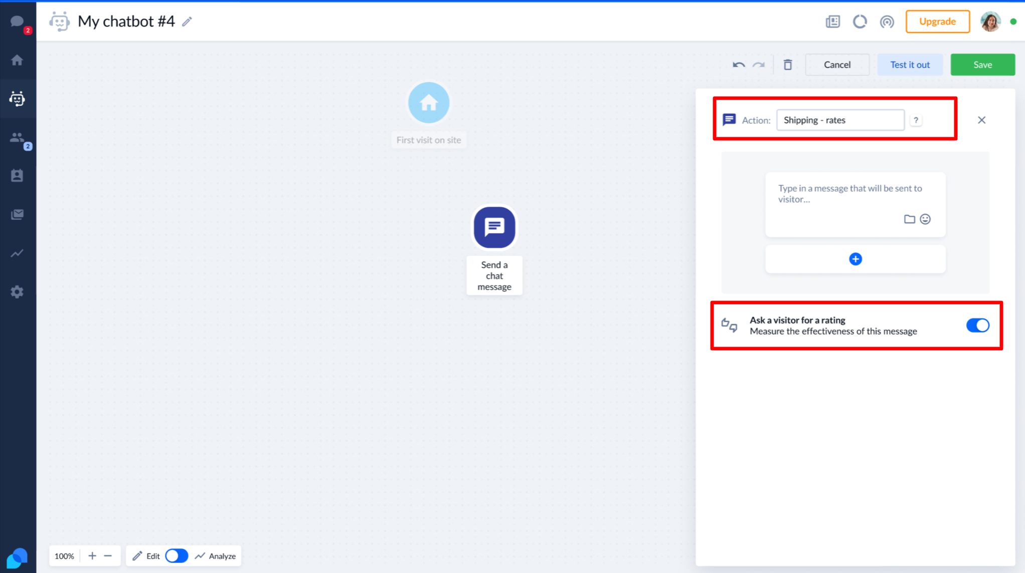
Task: Click the Tidio logo at sidebar bottom
Action: coord(17,558)
